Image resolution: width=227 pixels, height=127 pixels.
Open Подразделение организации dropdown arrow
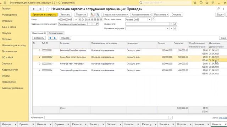click(89, 24)
